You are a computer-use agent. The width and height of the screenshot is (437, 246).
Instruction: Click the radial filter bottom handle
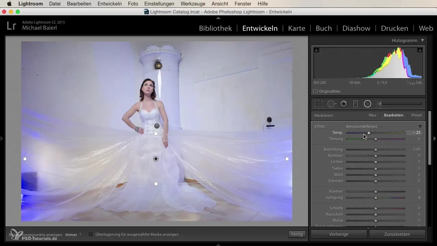tap(156, 184)
